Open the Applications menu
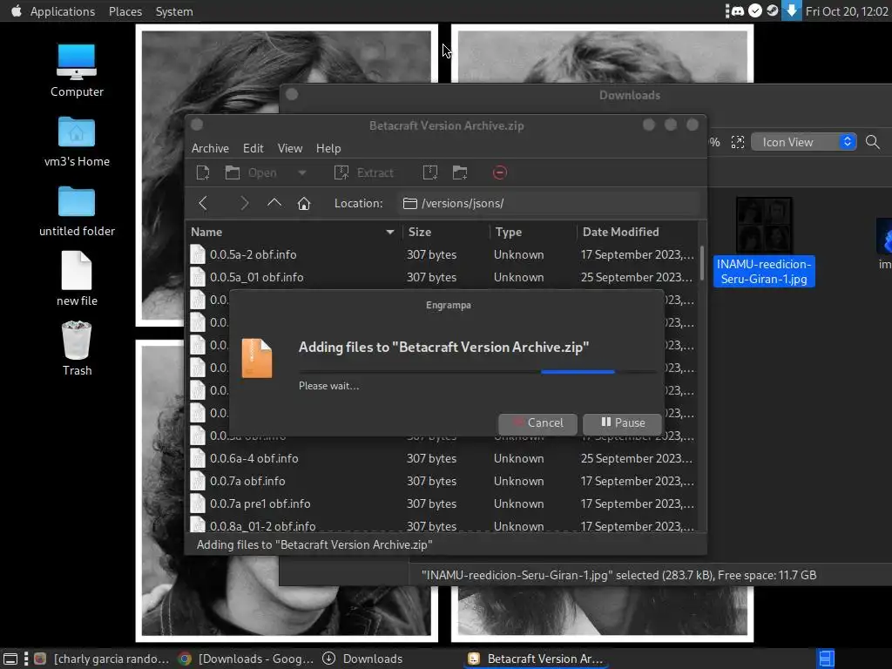This screenshot has width=892, height=669. (x=63, y=11)
